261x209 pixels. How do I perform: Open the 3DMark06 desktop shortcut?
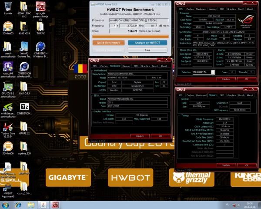(x=8, y=148)
